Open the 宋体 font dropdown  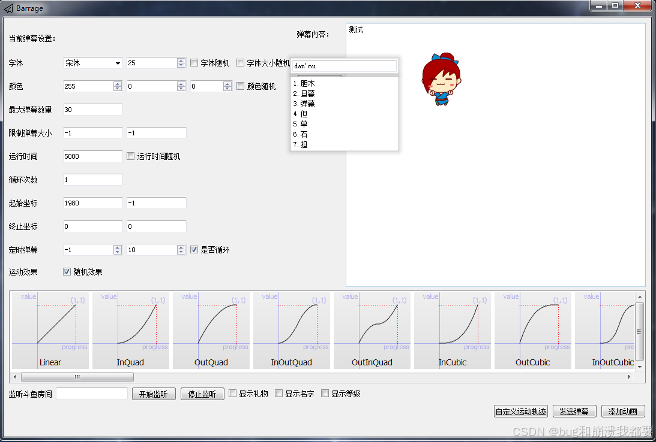click(x=93, y=63)
